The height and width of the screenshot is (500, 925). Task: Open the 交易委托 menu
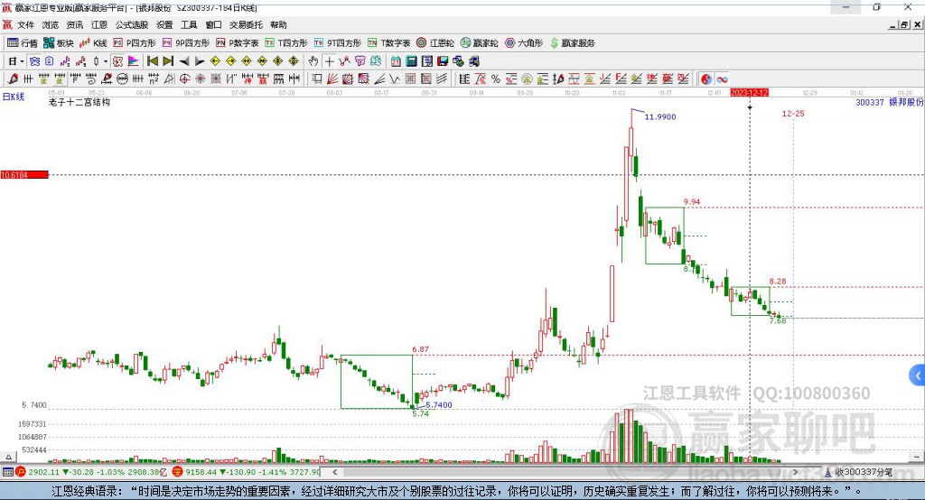click(246, 24)
